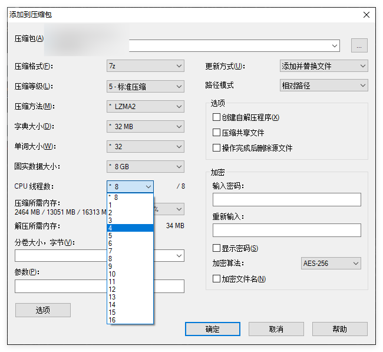Open the 压缩格式 dropdown showing 7z
This screenshot has width=383, height=352.
pyautogui.click(x=146, y=66)
